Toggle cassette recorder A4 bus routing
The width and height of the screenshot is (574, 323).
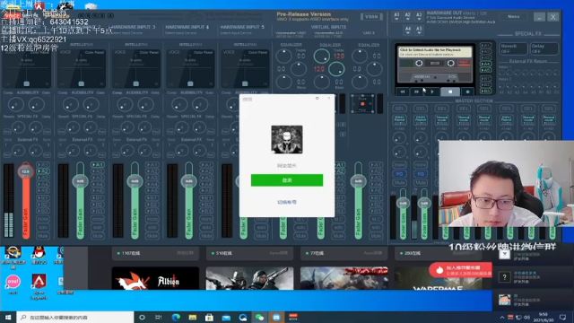pyautogui.click(x=485, y=64)
